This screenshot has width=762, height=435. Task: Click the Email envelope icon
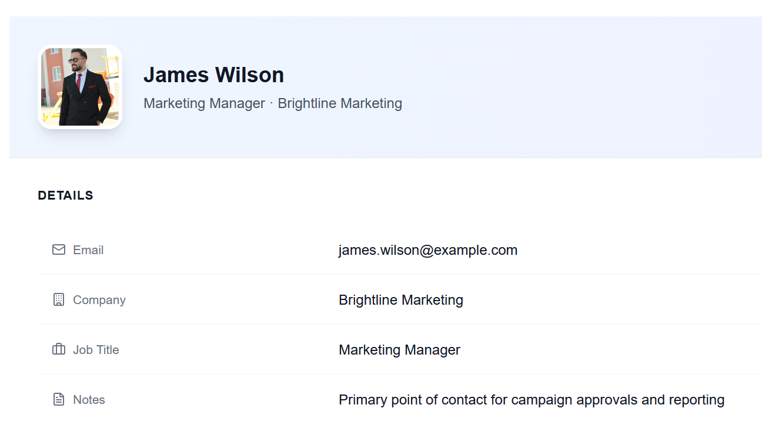tap(59, 250)
